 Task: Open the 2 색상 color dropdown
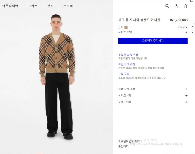tap(183, 27)
